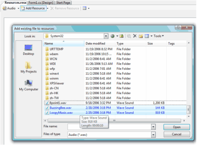Open the Audio resource type dropdown arrow
The width and height of the screenshot is (197, 145).
point(18,8)
